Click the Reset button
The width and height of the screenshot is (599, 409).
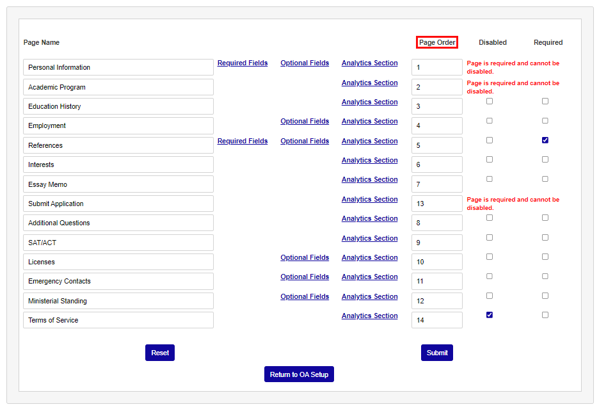point(159,352)
